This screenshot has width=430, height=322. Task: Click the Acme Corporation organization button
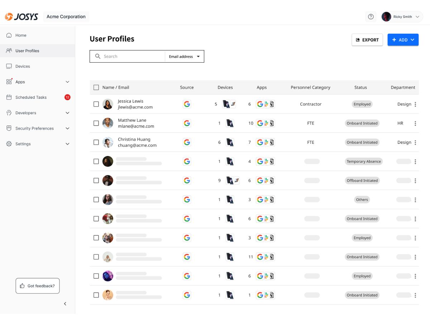pyautogui.click(x=66, y=17)
